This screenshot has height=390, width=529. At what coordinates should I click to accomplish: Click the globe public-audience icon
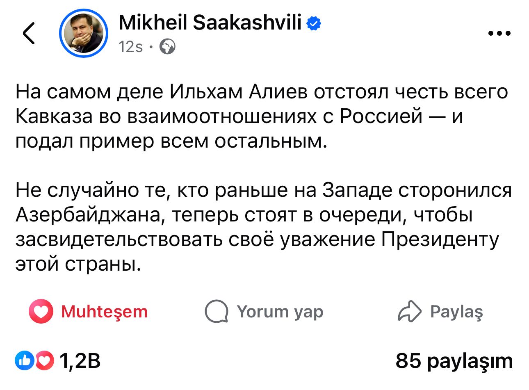(x=167, y=47)
